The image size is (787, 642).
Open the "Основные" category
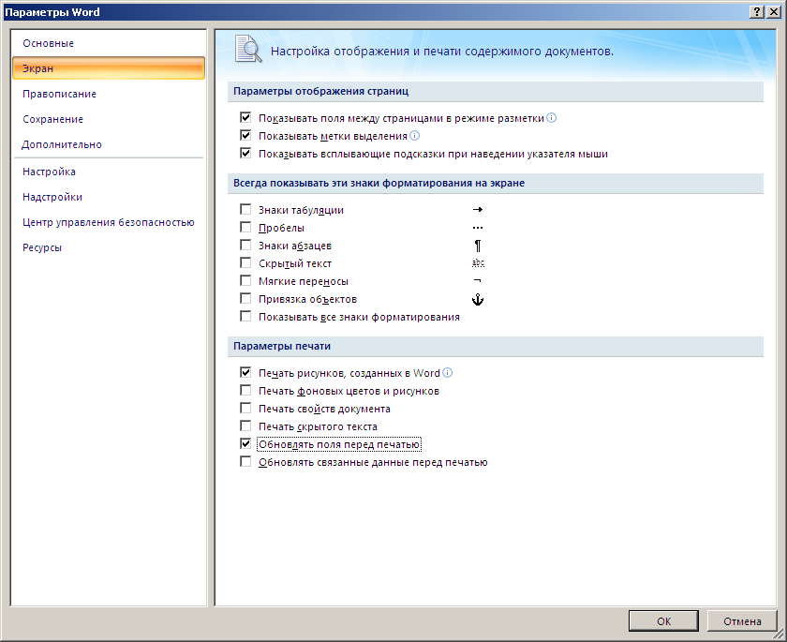[109, 43]
